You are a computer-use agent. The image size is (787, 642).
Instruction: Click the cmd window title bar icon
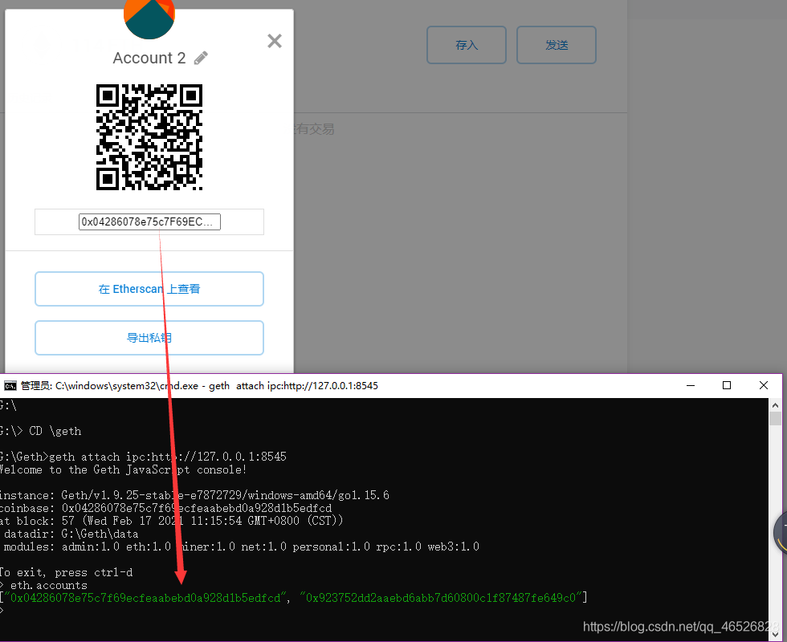(x=10, y=386)
